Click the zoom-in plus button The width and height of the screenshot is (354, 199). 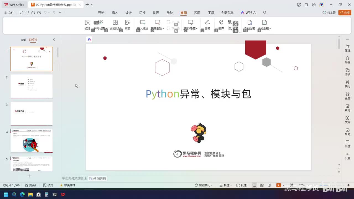pos(348,185)
